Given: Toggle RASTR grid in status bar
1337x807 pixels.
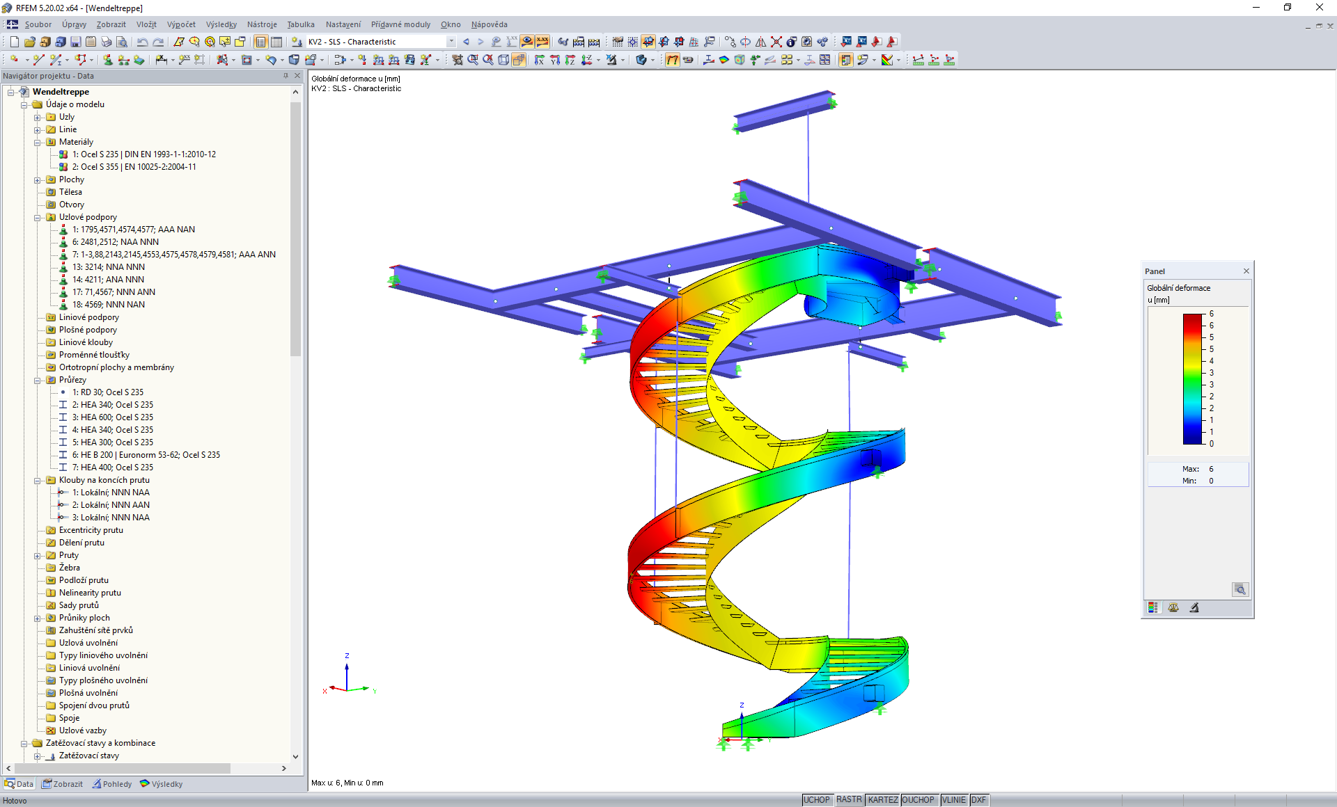Looking at the screenshot, I should pos(849,800).
